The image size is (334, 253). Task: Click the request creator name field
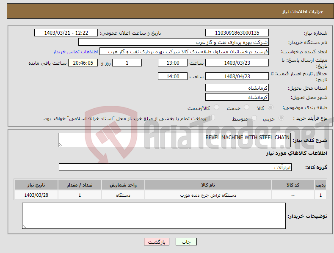(184, 52)
